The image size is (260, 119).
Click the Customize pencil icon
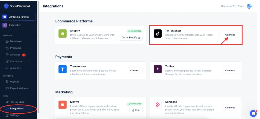click(7, 61)
